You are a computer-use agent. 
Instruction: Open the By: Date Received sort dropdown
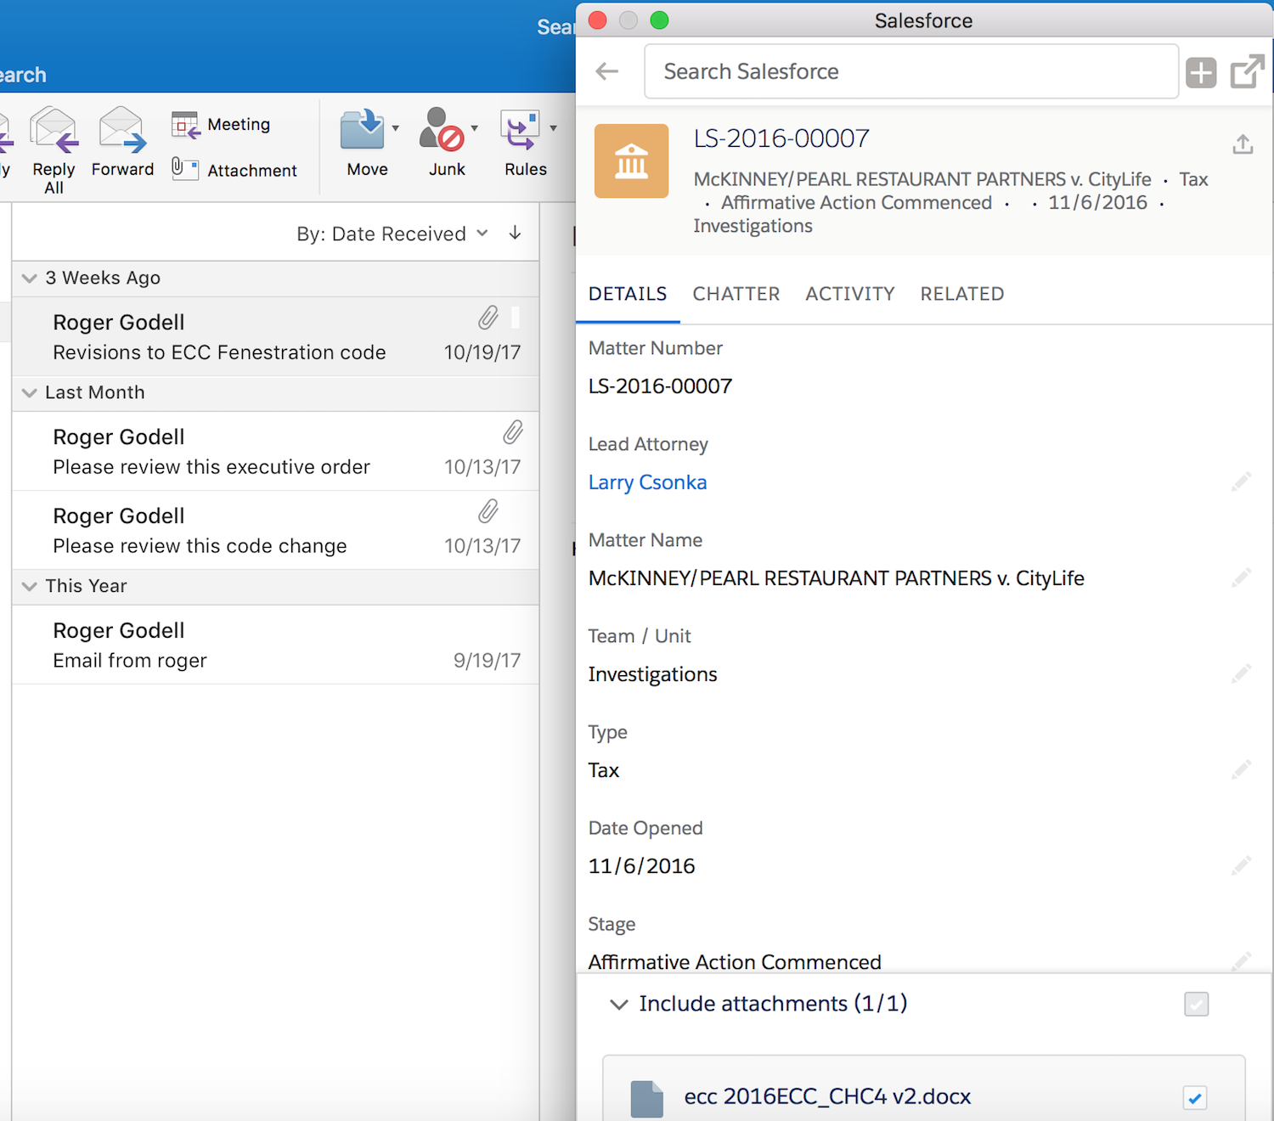[392, 234]
